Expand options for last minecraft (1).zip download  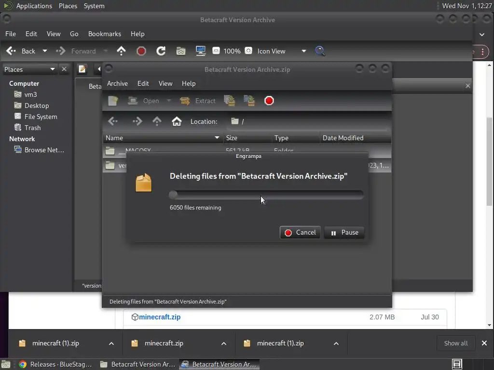pyautogui.click(x=336, y=343)
